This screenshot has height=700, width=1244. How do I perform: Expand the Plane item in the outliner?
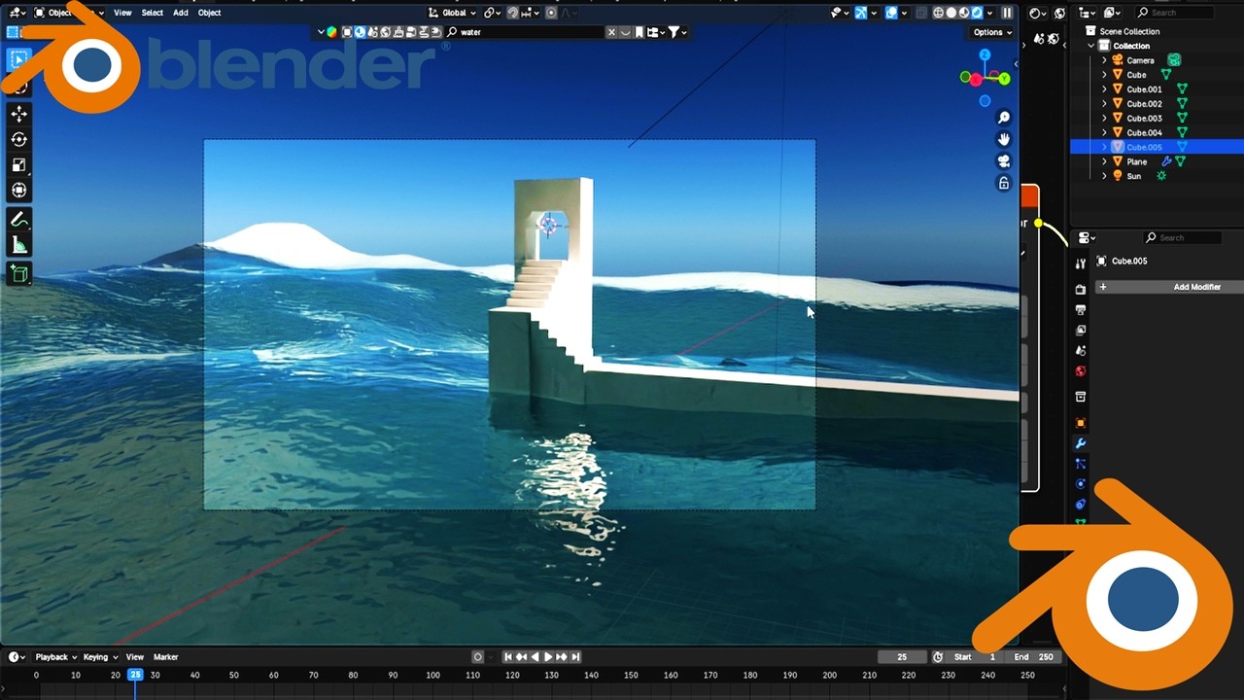(x=1104, y=161)
